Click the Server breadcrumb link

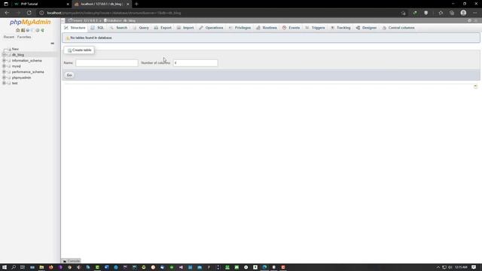tap(84, 20)
